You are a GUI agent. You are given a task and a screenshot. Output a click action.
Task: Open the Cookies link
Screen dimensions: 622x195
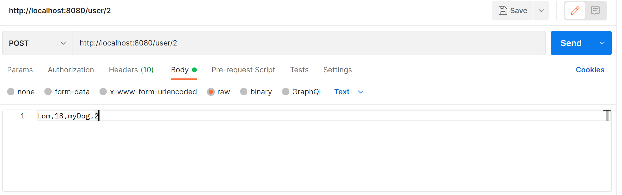[590, 70]
